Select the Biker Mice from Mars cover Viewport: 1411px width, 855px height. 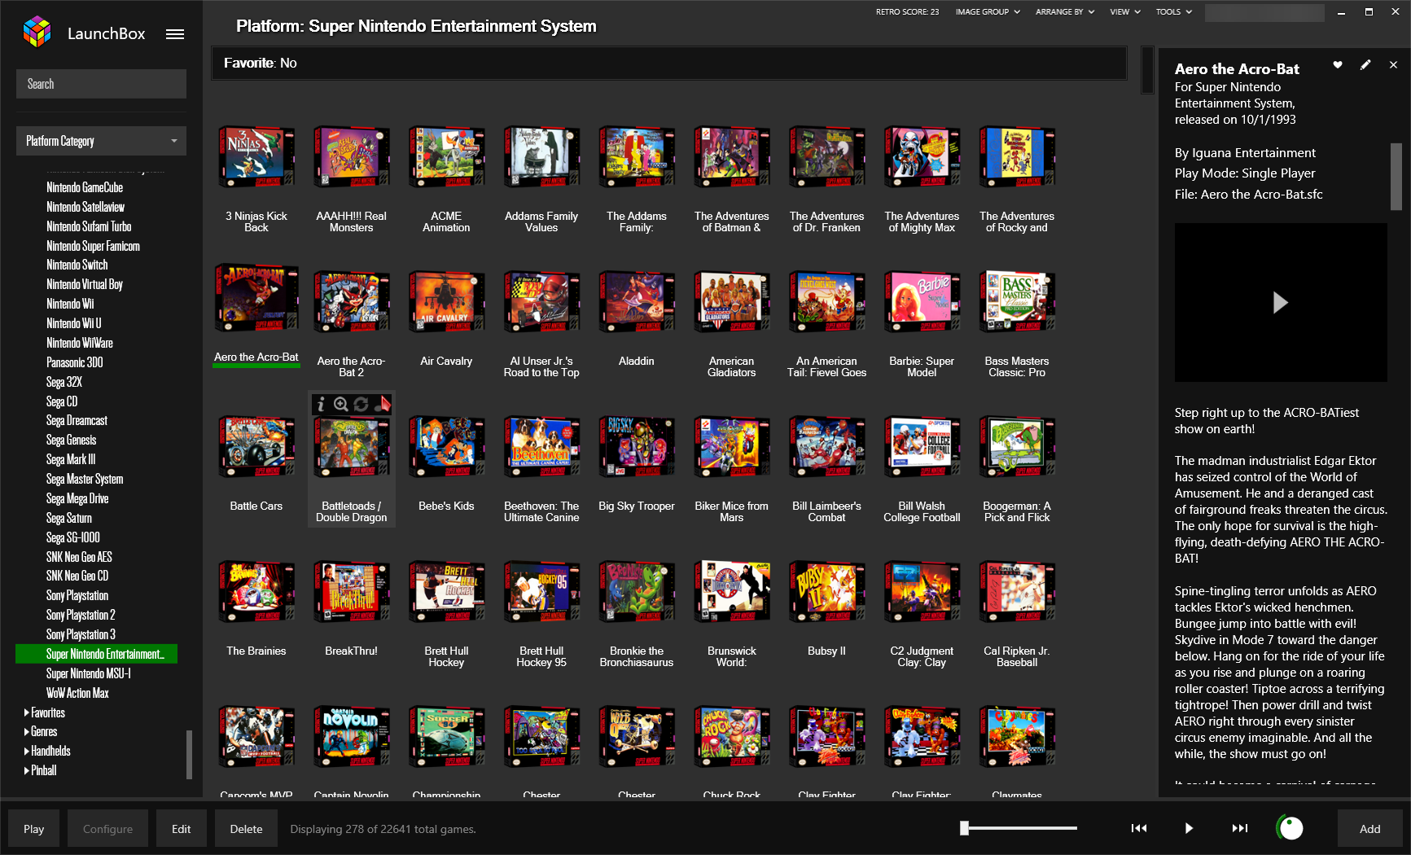(732, 447)
